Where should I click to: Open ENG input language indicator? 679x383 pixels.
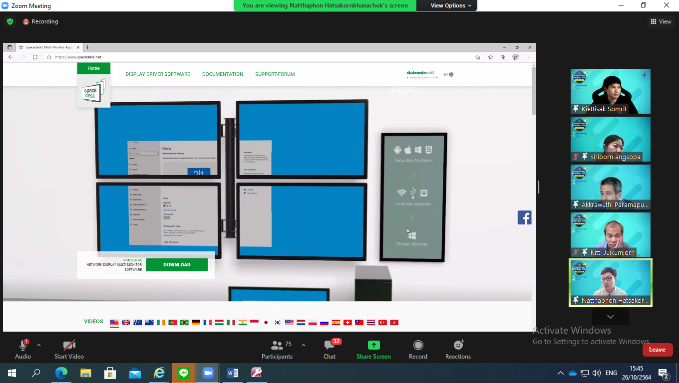[x=611, y=373]
